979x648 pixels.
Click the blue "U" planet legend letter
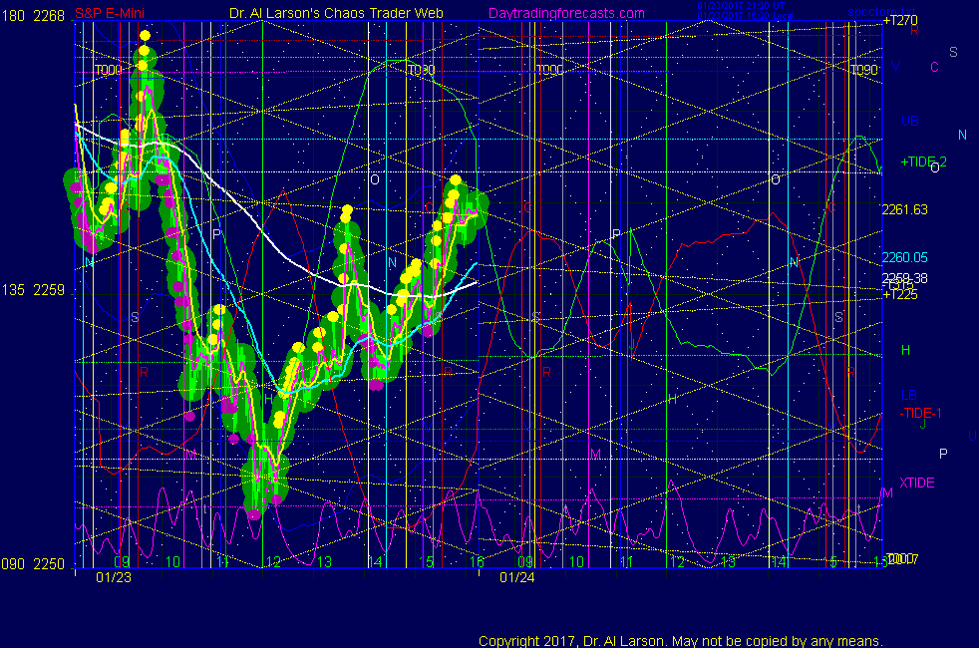972,436
